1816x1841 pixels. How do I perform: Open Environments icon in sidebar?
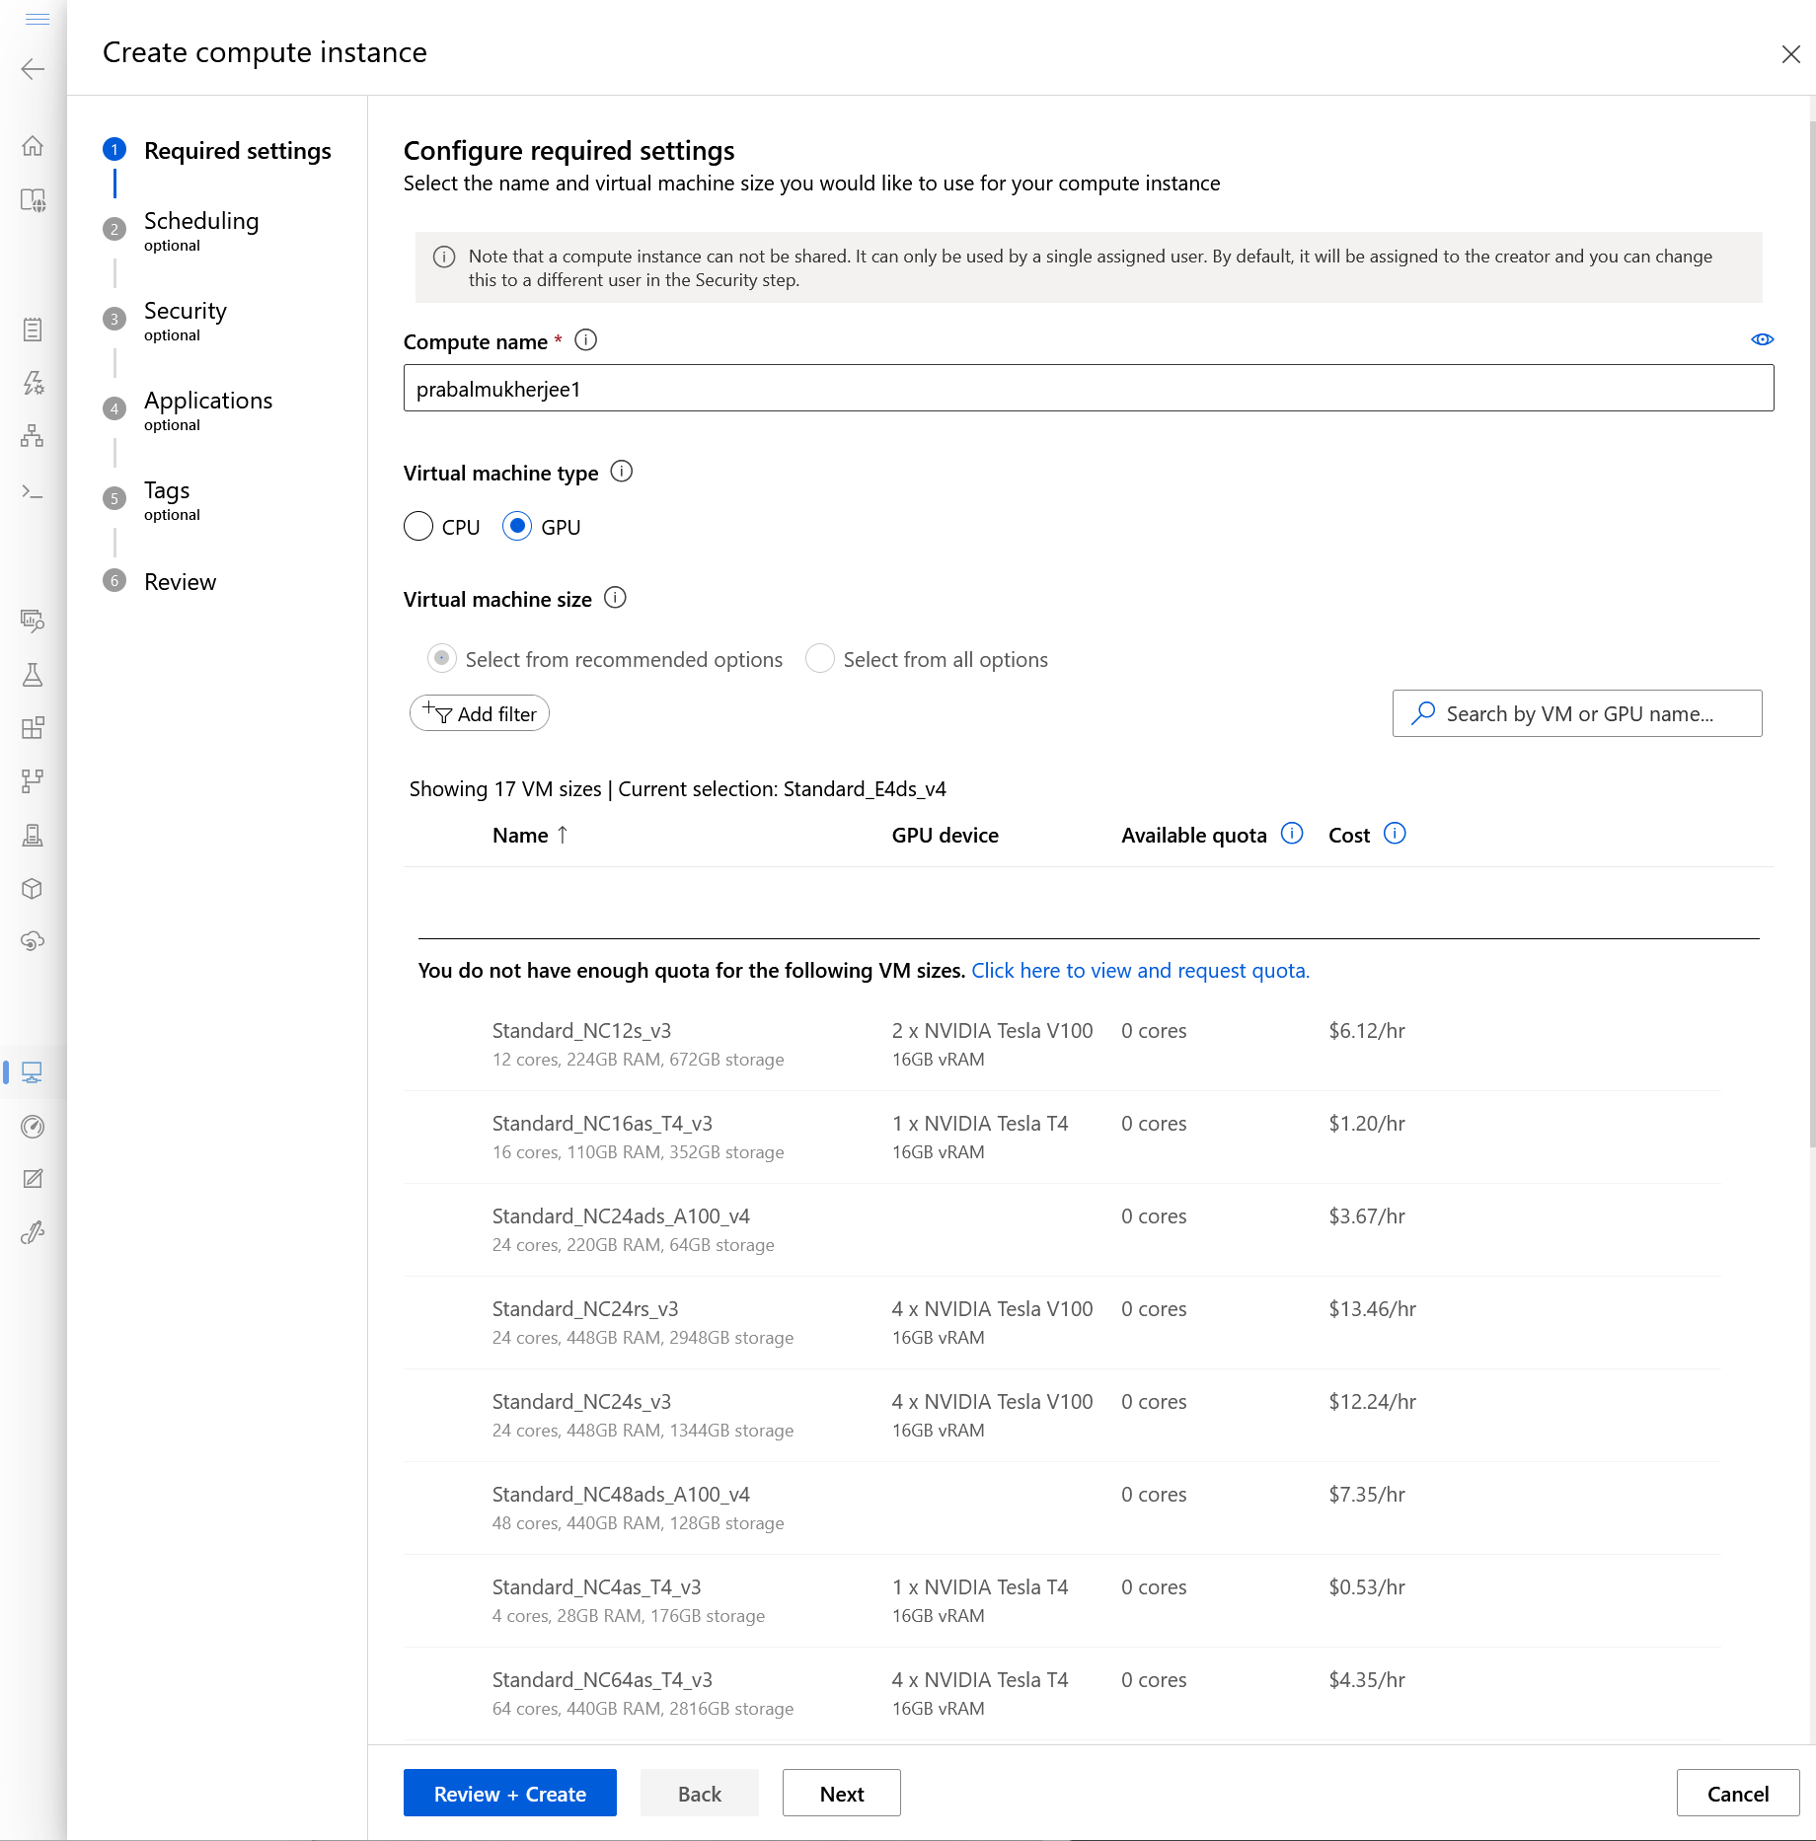point(33,836)
